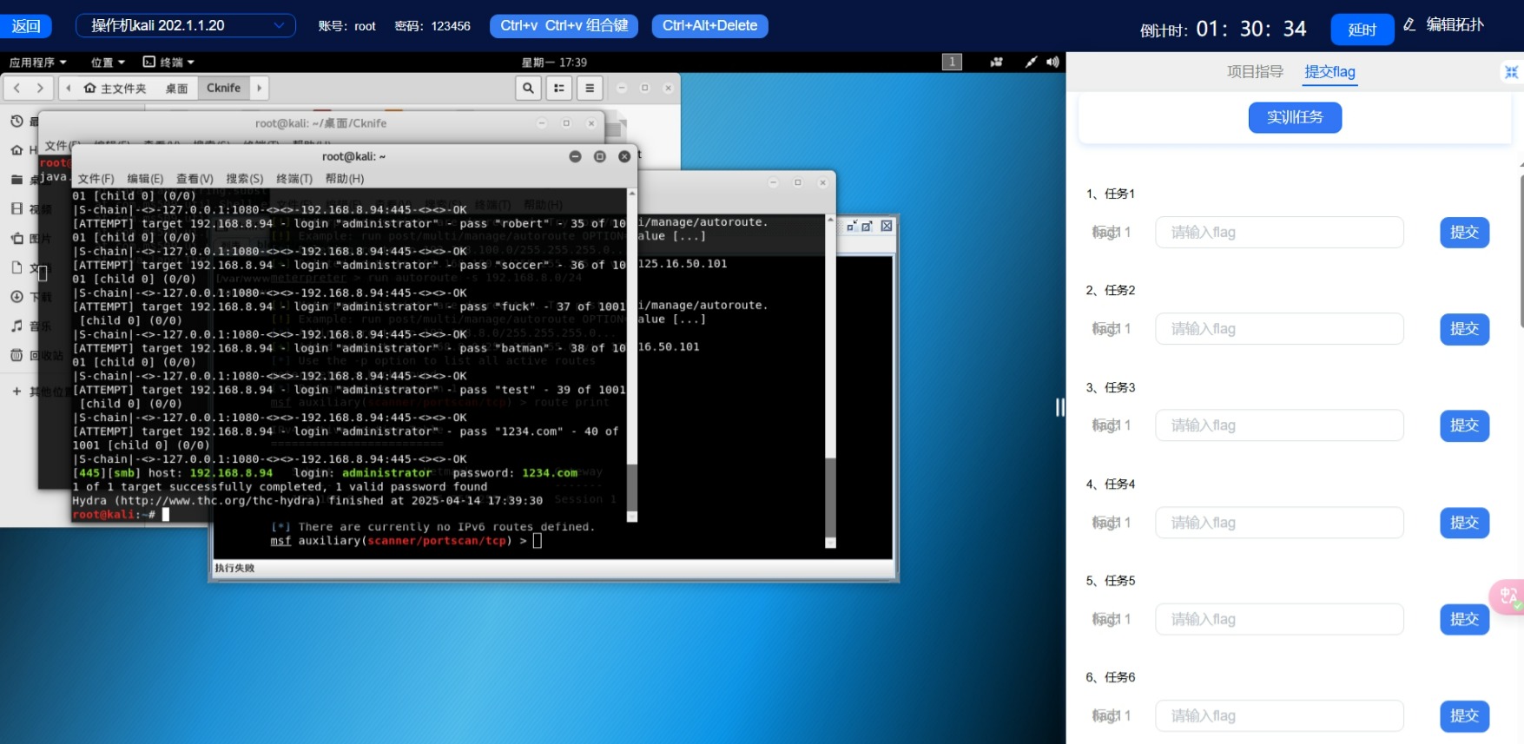Open the Pictures (图片) sidebar entry
Screen dimensions: 1524x744
click(16, 238)
